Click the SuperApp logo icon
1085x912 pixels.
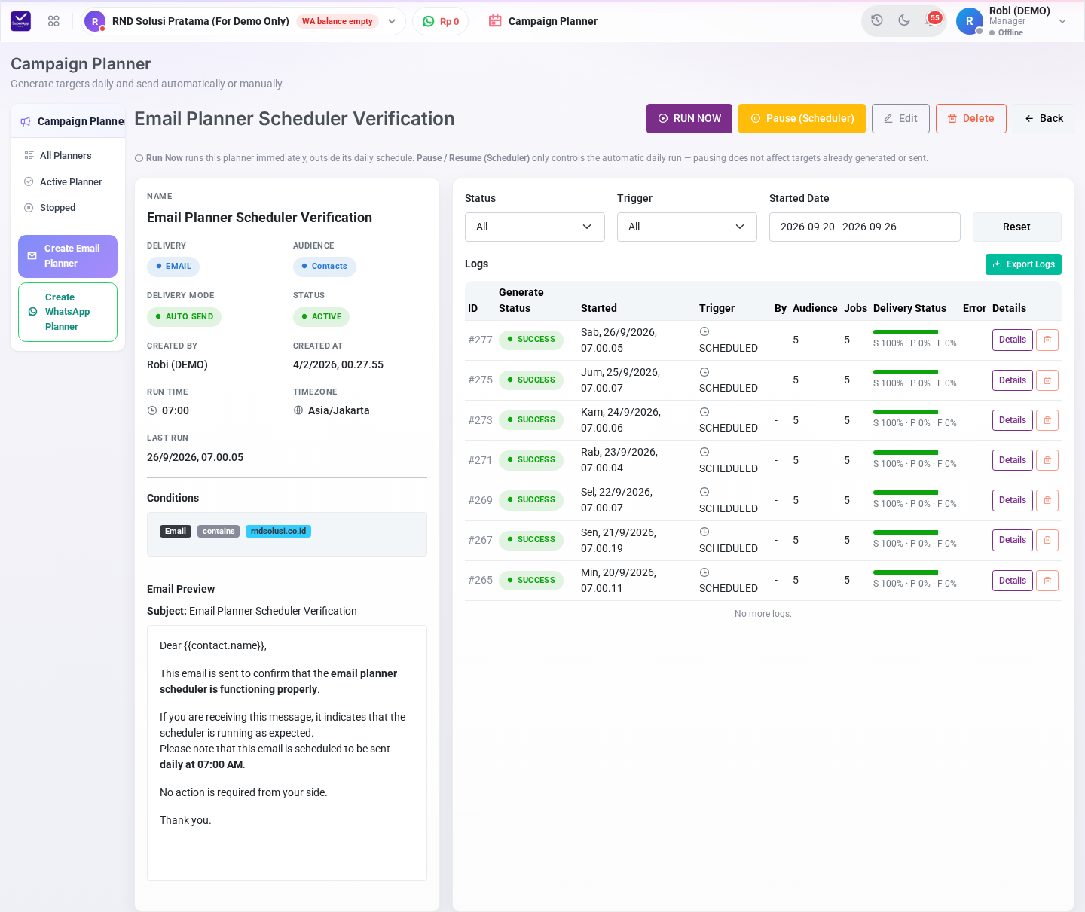click(21, 21)
